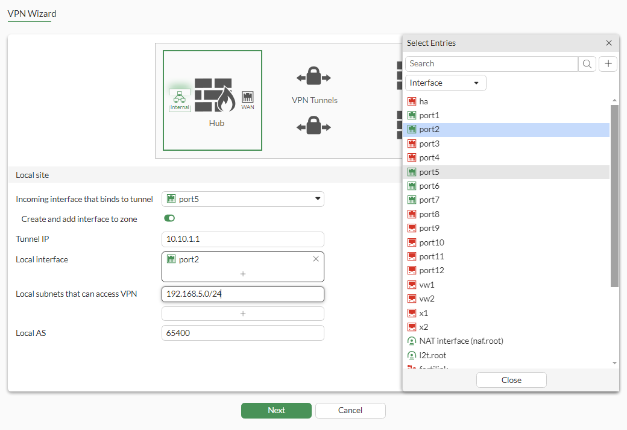The width and height of the screenshot is (627, 430).
Task: Enable Create and add interface to zone
Action: tap(169, 219)
